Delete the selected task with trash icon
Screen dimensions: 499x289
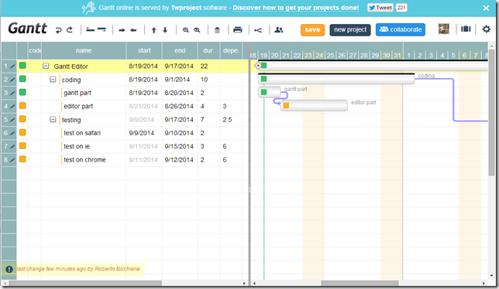point(217,30)
